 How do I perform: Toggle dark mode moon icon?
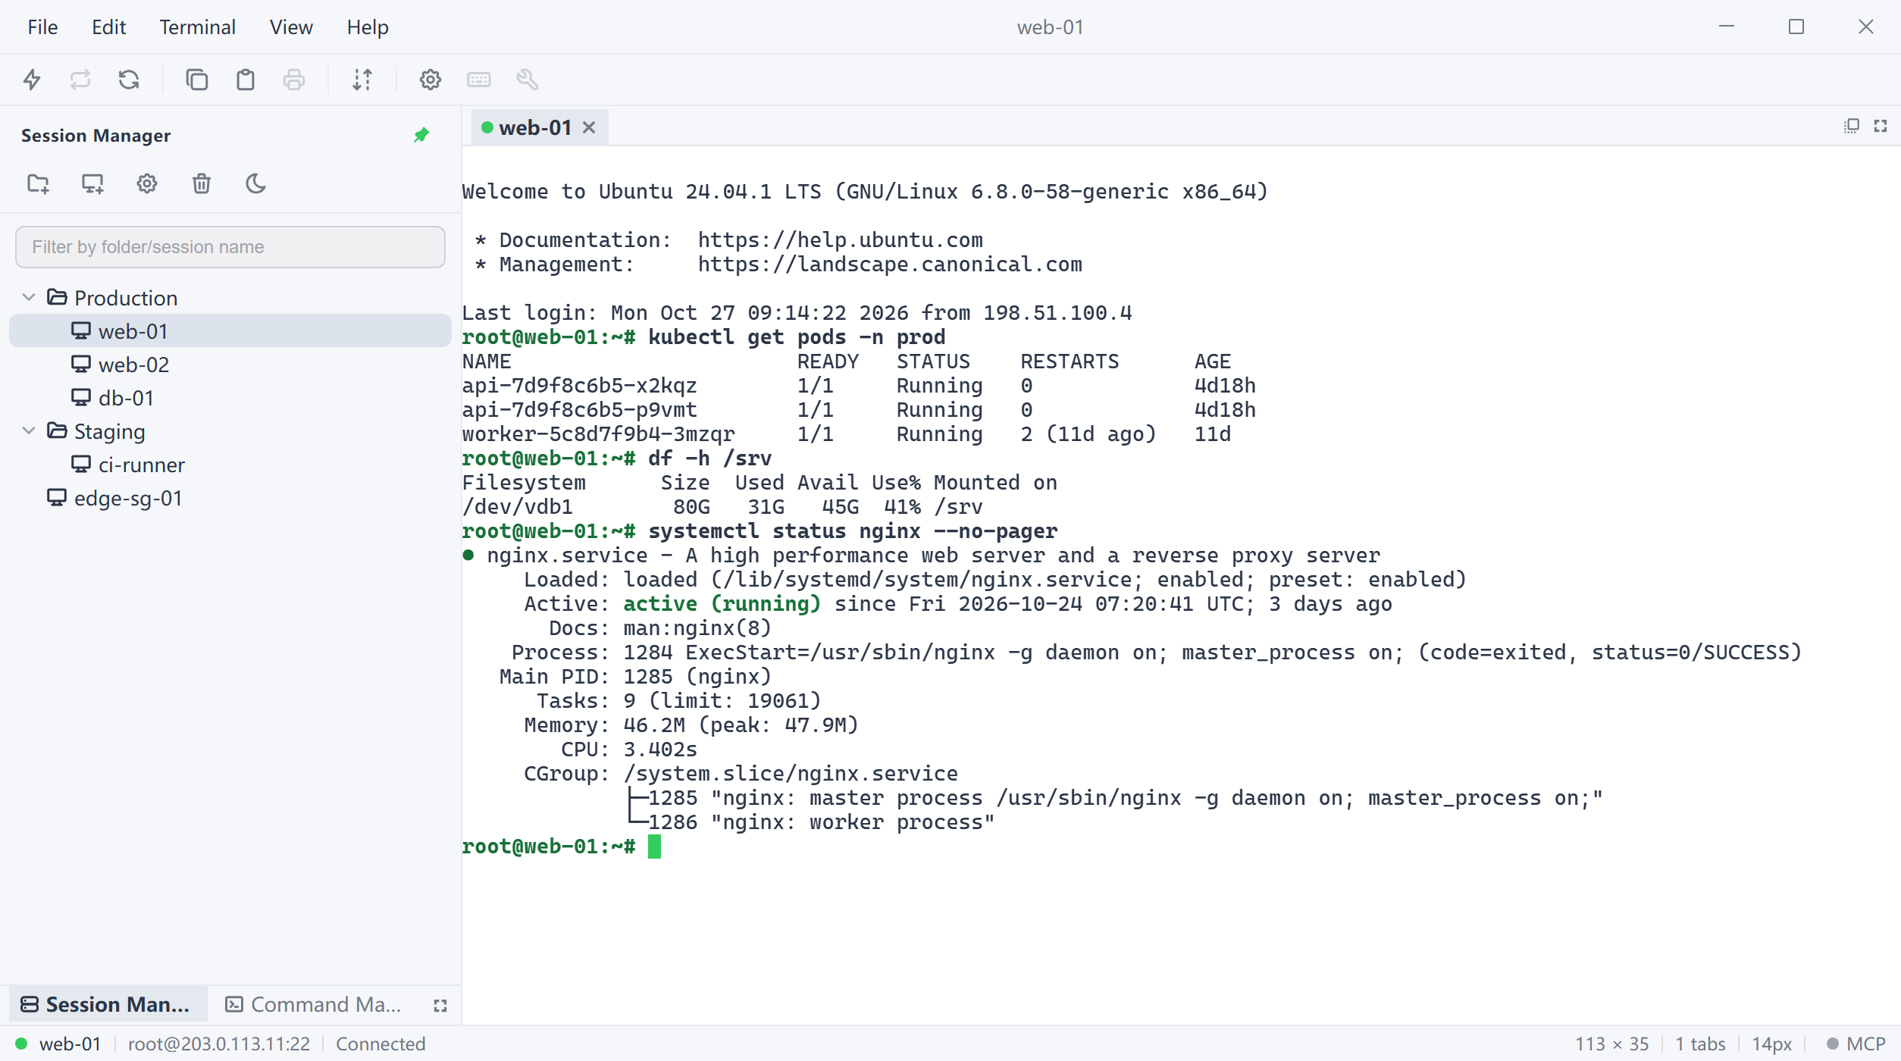click(256, 184)
